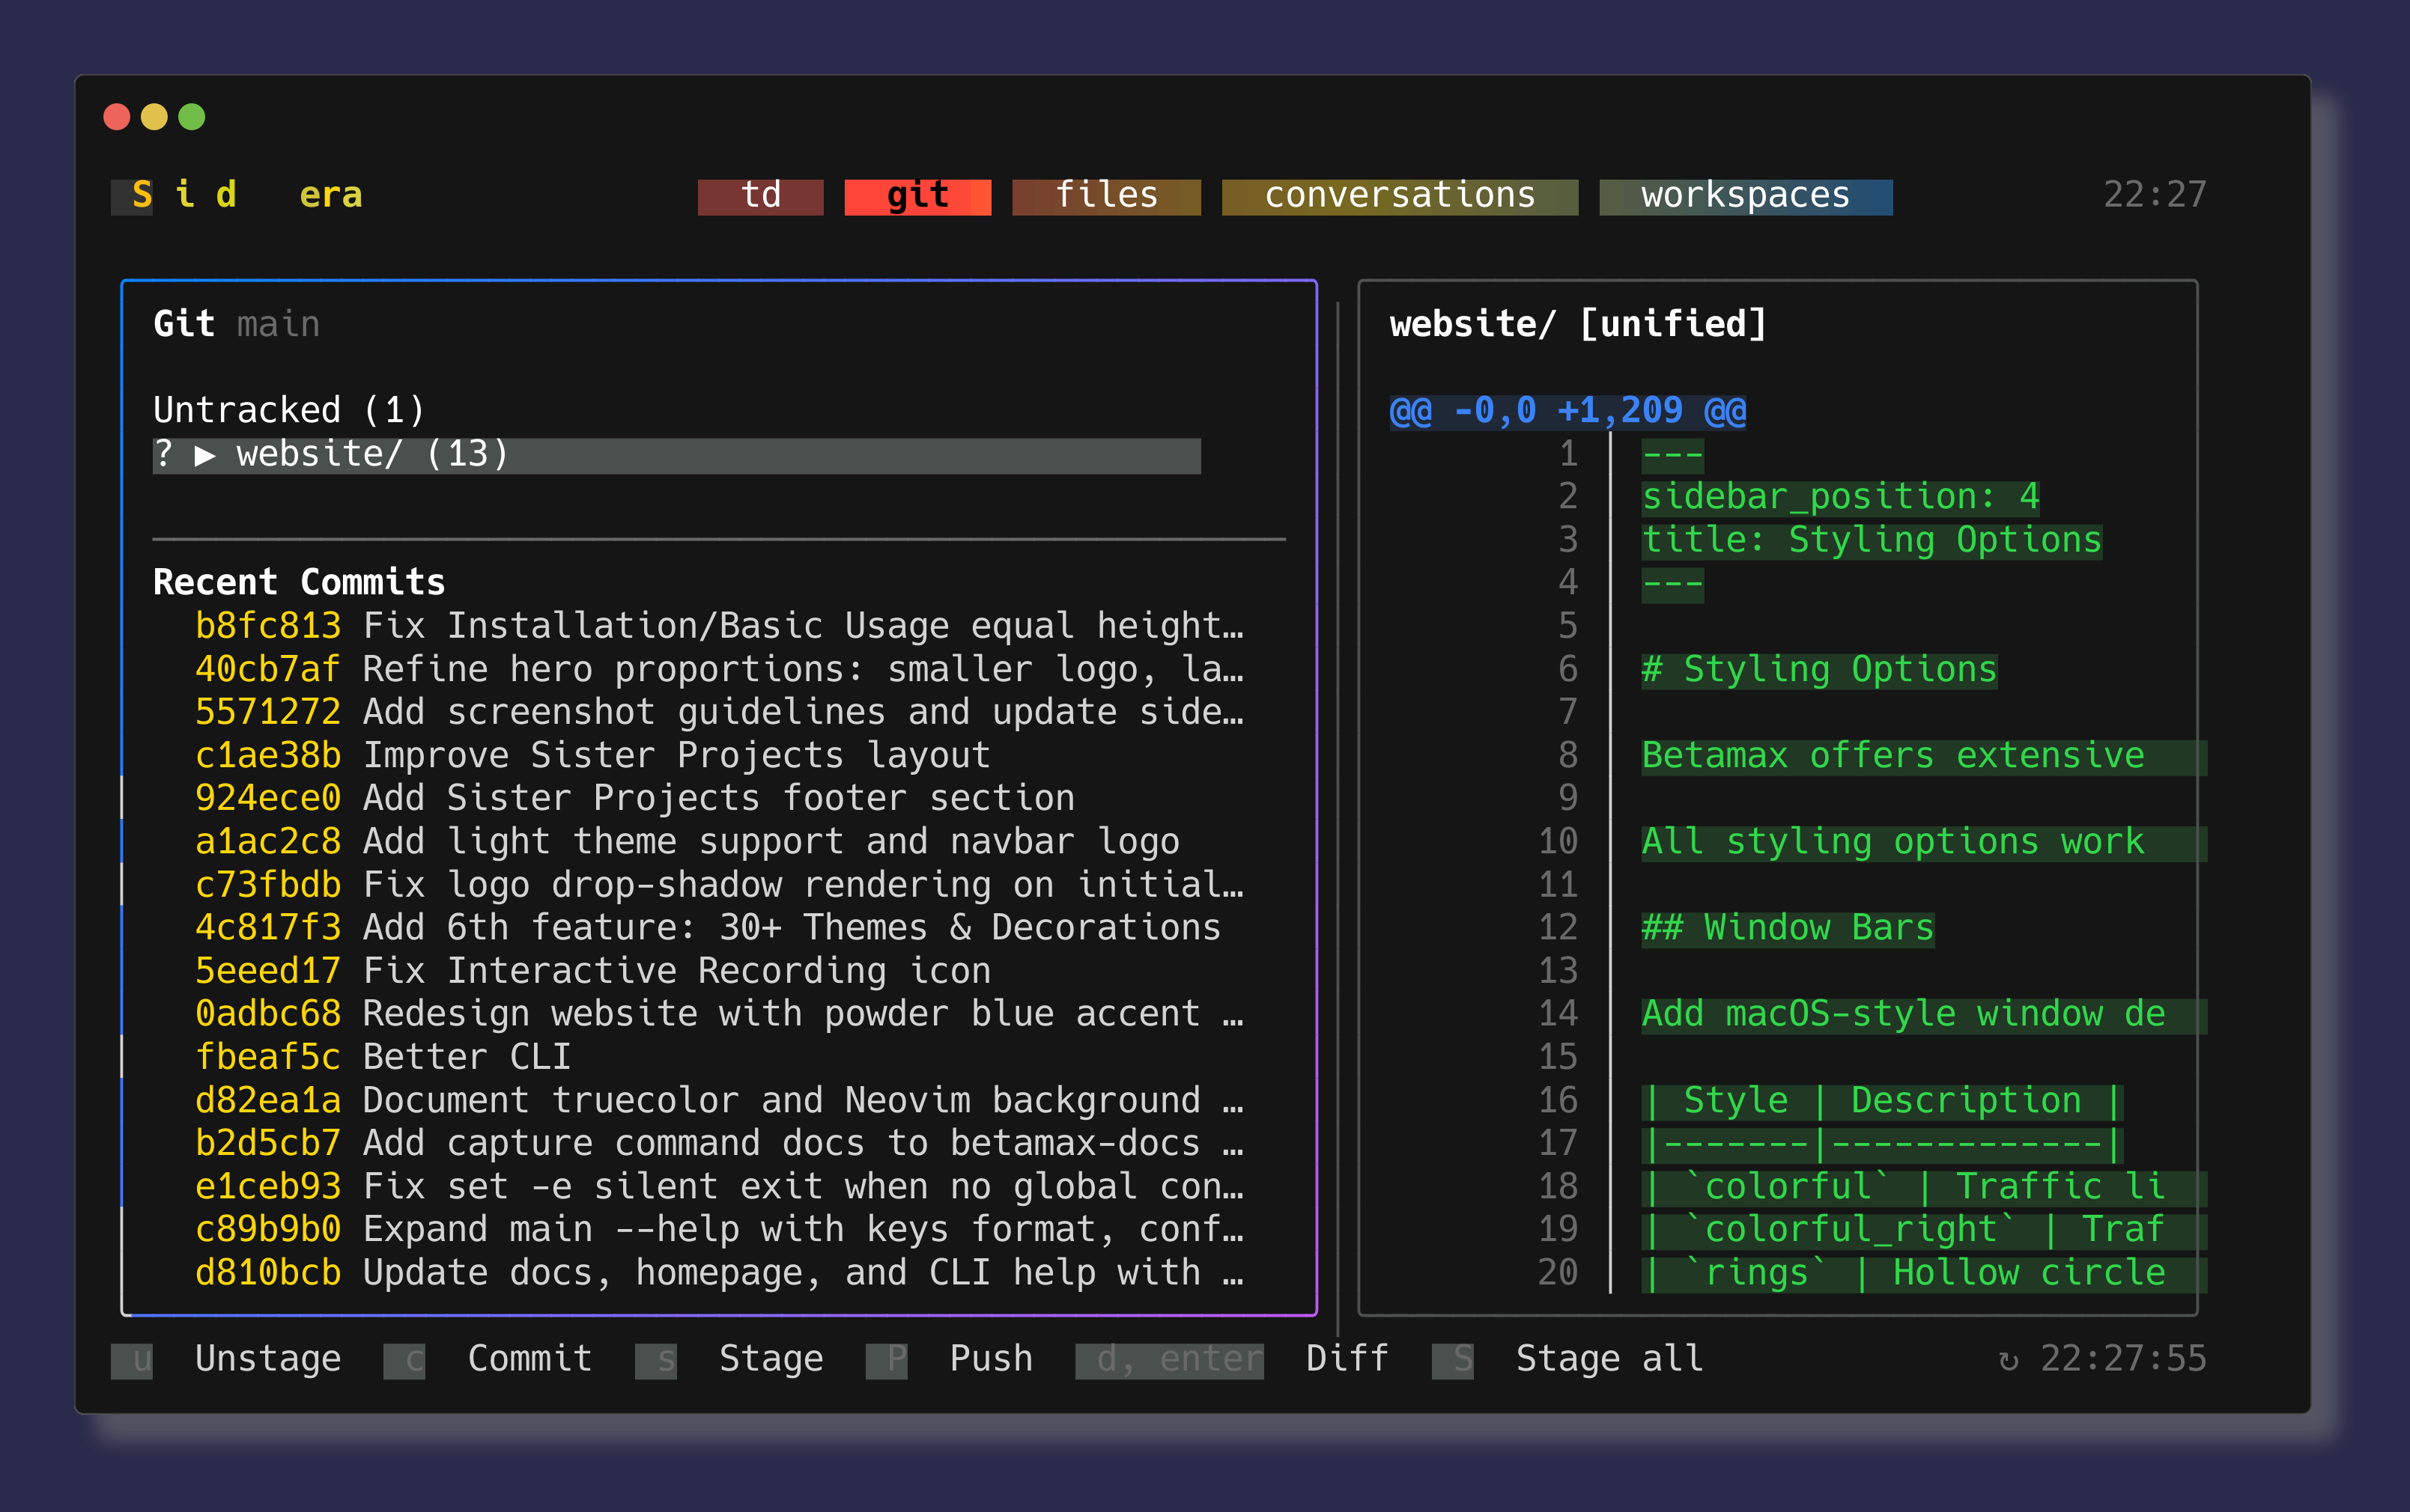Open the workspaces tab
The height and width of the screenshot is (1512, 2410).
point(1745,196)
